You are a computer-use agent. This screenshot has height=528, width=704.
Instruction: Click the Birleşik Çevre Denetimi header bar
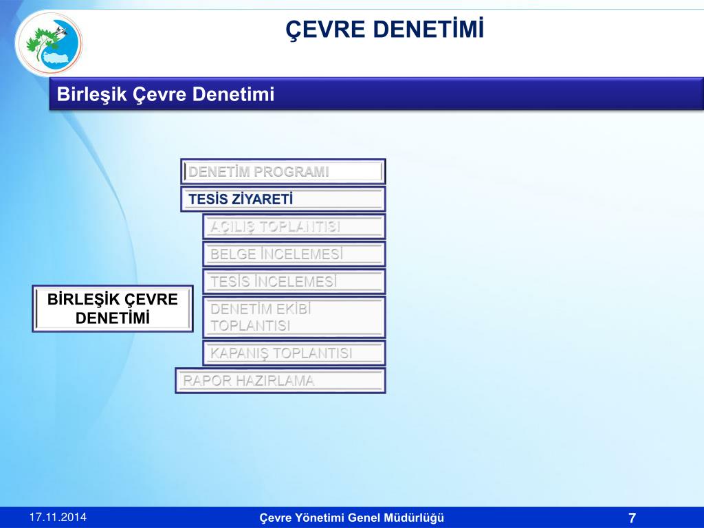point(376,94)
